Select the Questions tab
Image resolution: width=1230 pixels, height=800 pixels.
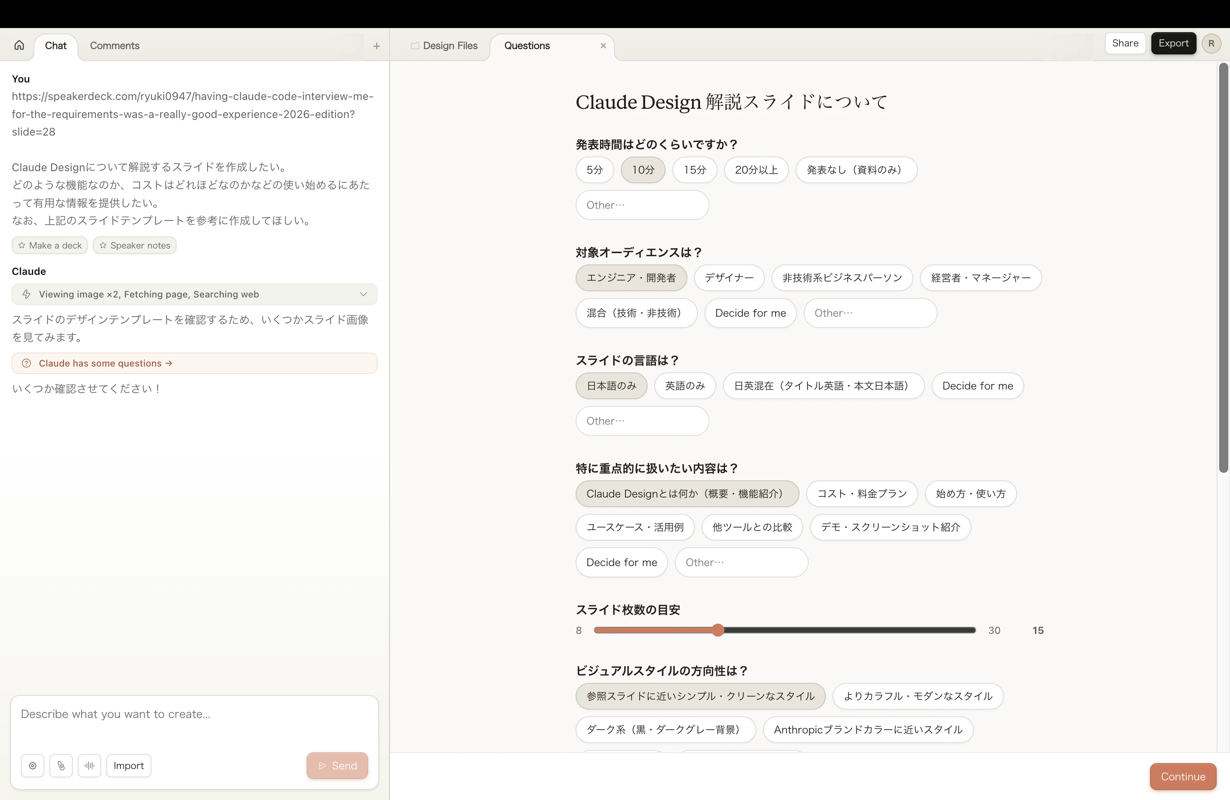point(527,46)
